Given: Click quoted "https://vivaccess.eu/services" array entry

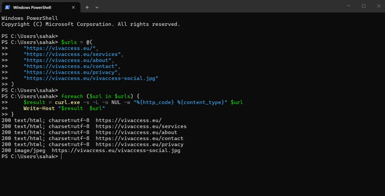Looking at the screenshot, I should pos(72,54).
